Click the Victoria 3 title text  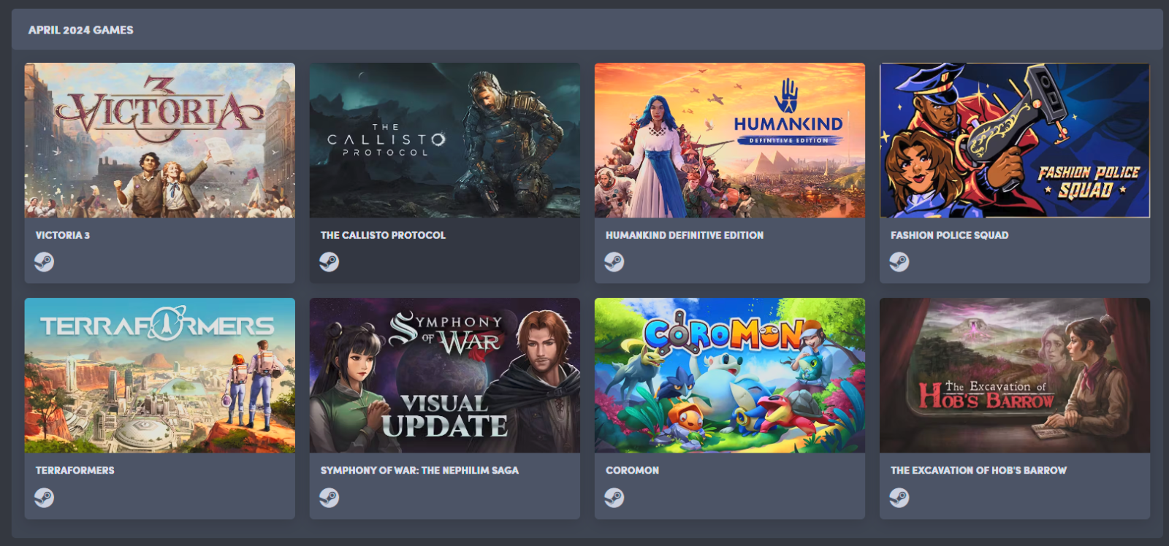coord(63,235)
